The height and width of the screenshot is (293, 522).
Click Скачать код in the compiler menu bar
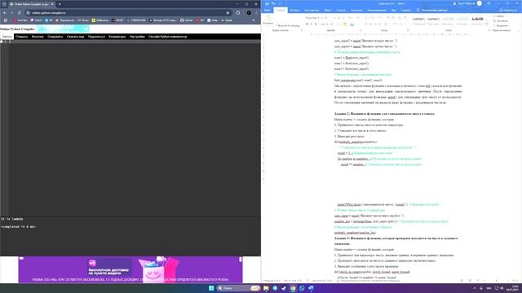[x=75, y=37]
